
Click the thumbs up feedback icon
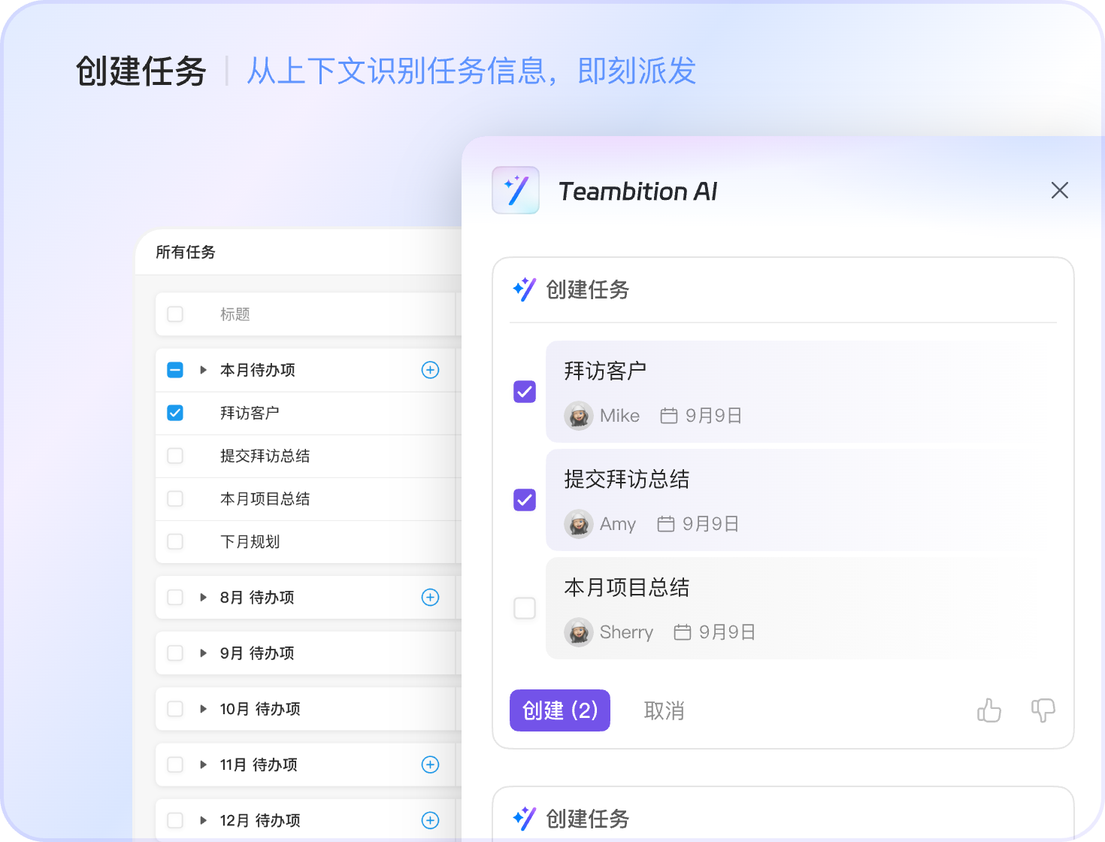click(x=989, y=710)
